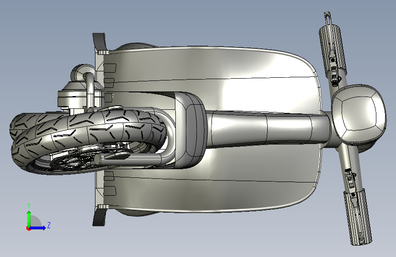Select the upper handlebar grip
396x257 pixels.
(332, 50)
